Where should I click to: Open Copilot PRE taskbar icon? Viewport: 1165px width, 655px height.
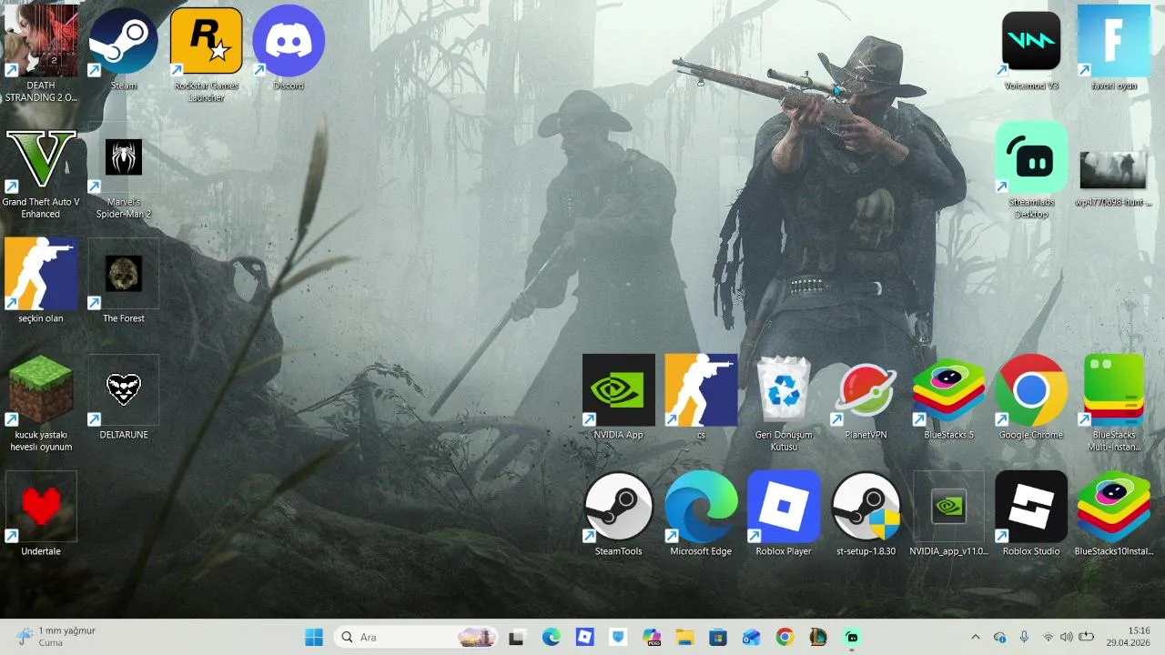pos(651,637)
